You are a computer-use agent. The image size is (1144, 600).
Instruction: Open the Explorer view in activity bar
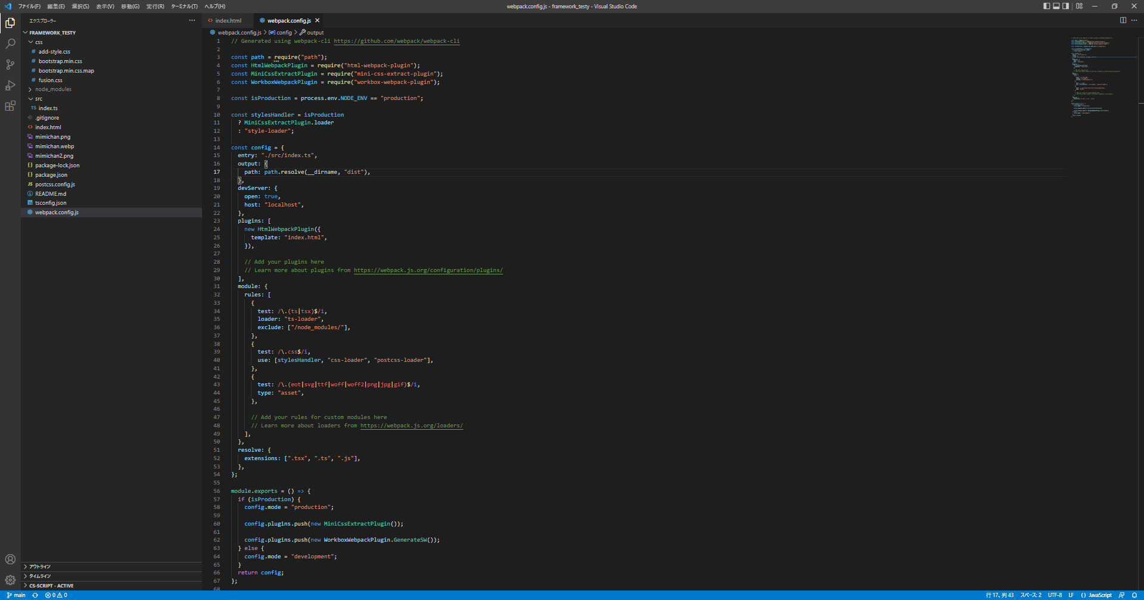(10, 23)
